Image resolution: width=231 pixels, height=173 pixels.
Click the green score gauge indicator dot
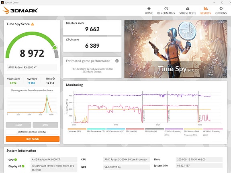point(55,48)
